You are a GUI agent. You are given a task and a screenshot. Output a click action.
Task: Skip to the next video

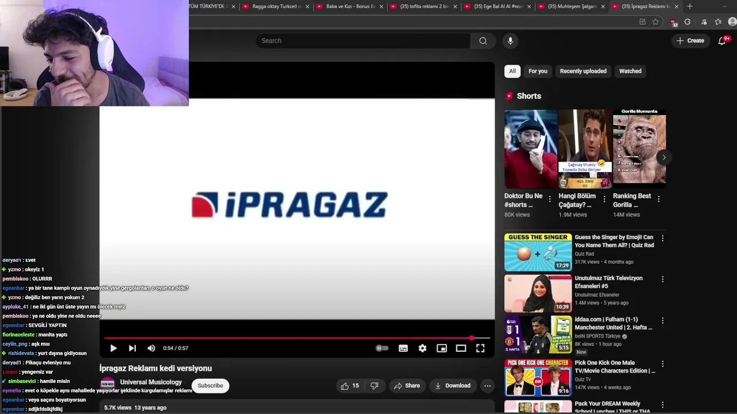[132, 348]
